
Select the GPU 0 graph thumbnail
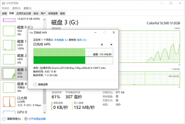(x=9, y=112)
